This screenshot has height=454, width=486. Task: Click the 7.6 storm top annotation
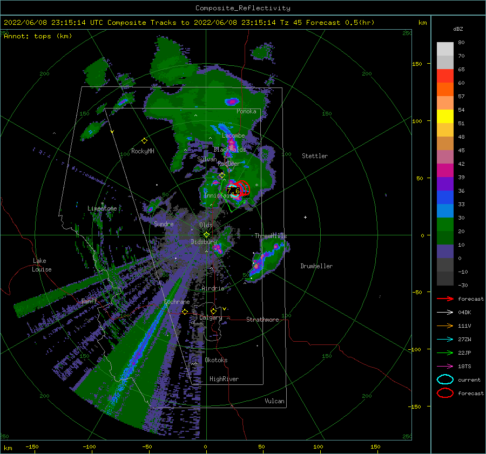pos(233,191)
